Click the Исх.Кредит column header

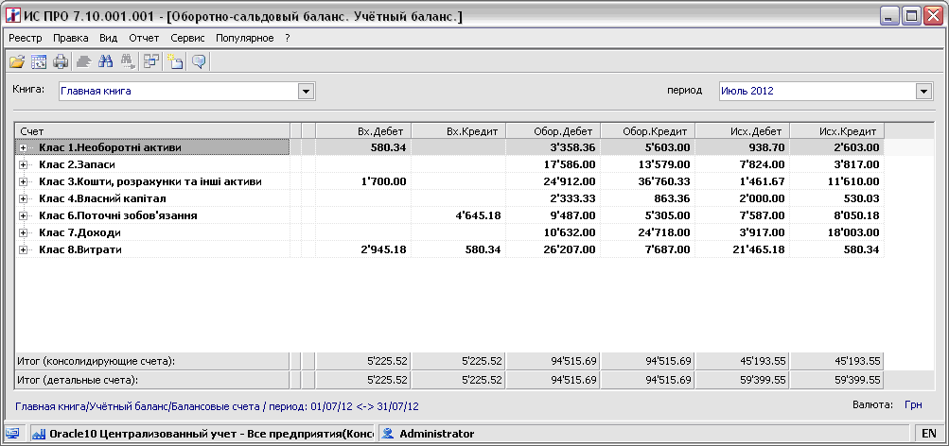coord(837,130)
